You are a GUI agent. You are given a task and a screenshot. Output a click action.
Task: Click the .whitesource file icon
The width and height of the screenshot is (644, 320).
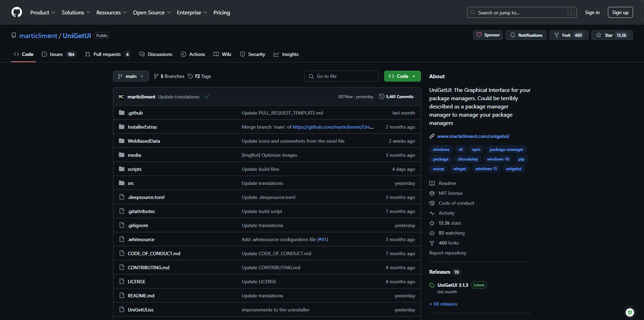coord(122,239)
